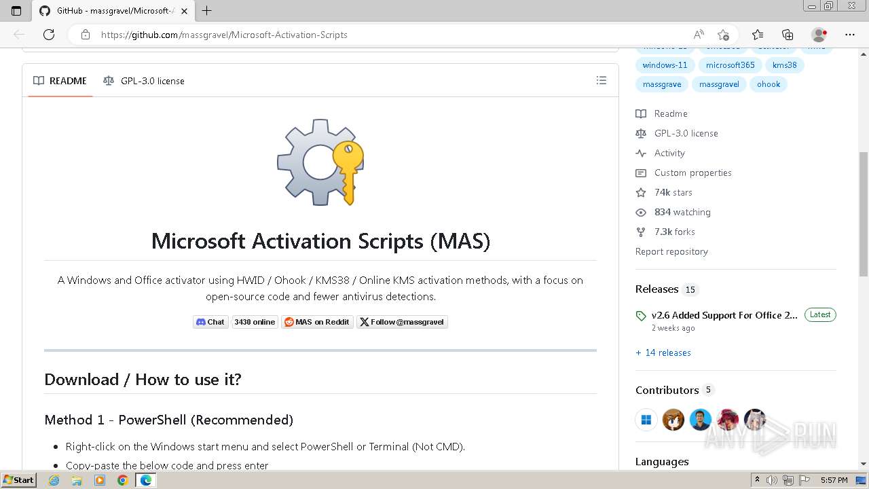This screenshot has height=489, width=869.
Task: Click the Read aloud icon in the address bar
Action: click(x=699, y=35)
